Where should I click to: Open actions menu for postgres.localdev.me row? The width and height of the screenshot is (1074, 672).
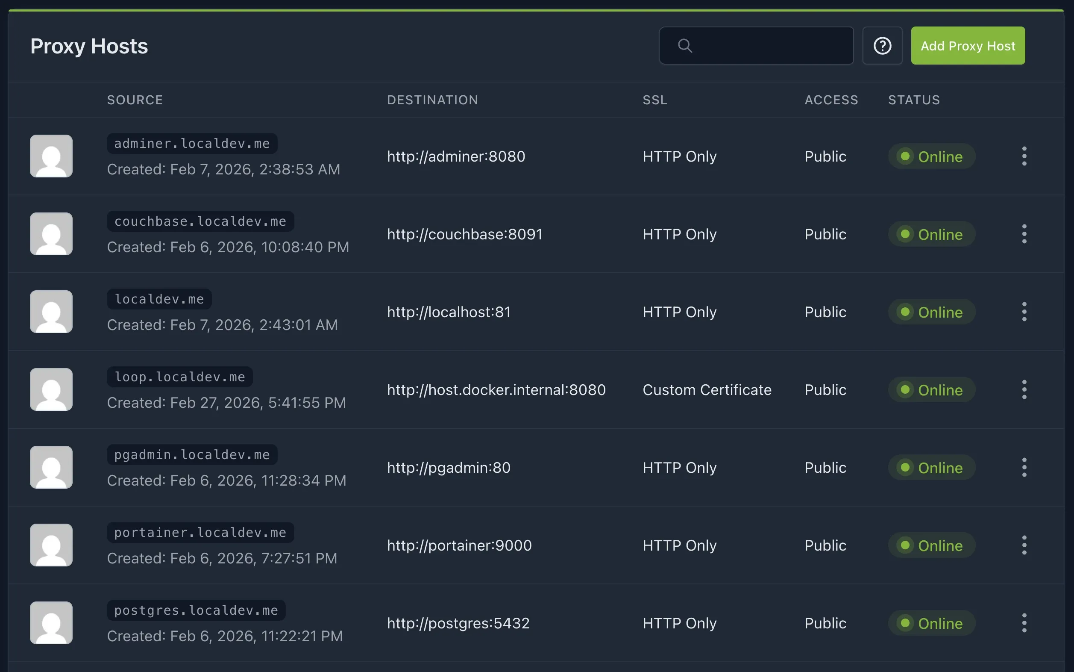pyautogui.click(x=1024, y=623)
